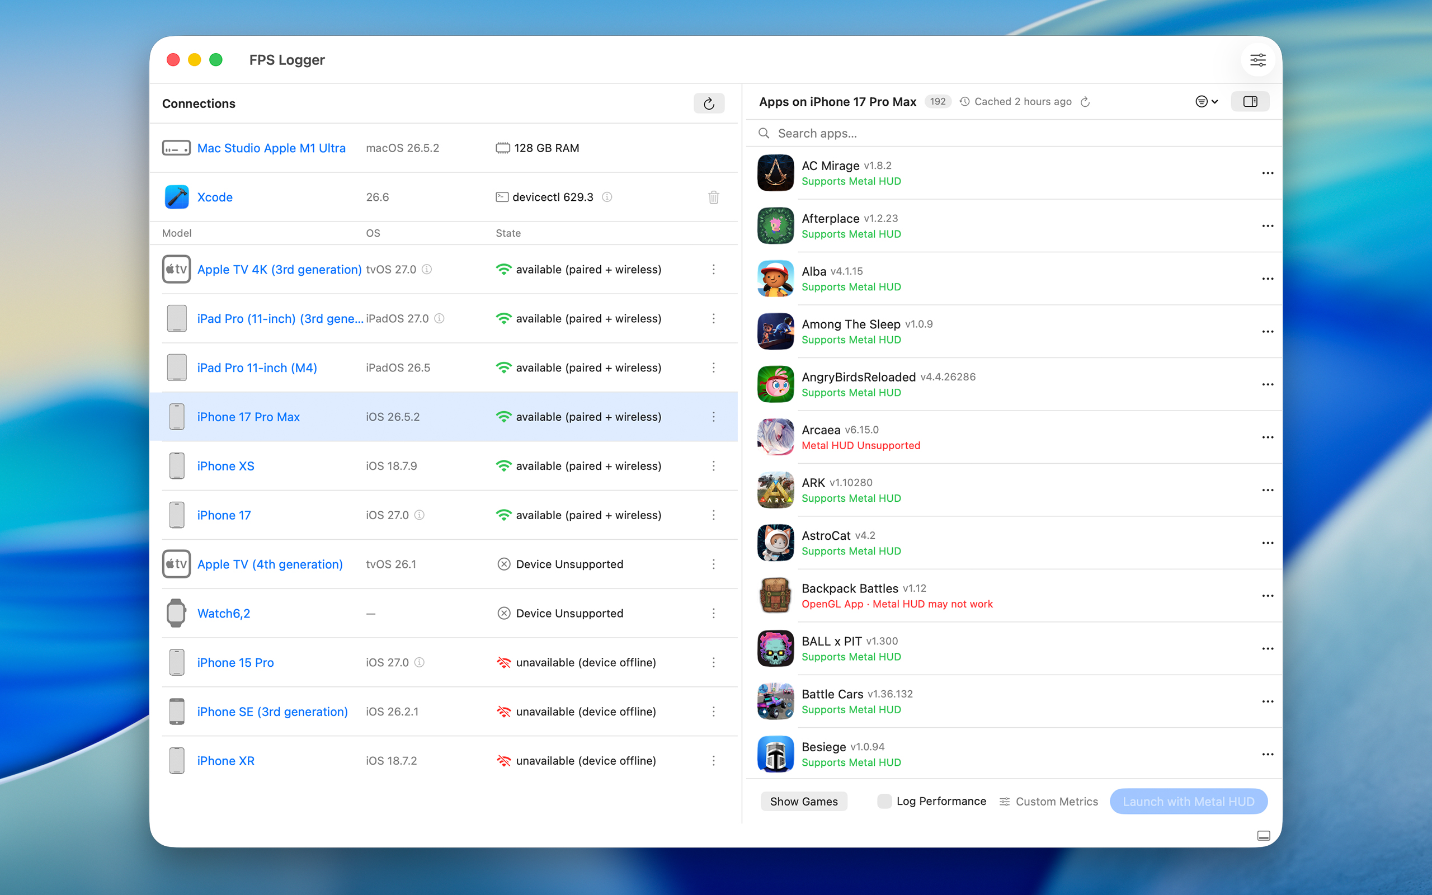The image size is (1432, 895).
Task: Show info icon beside tvOS 27.0
Action: click(427, 269)
